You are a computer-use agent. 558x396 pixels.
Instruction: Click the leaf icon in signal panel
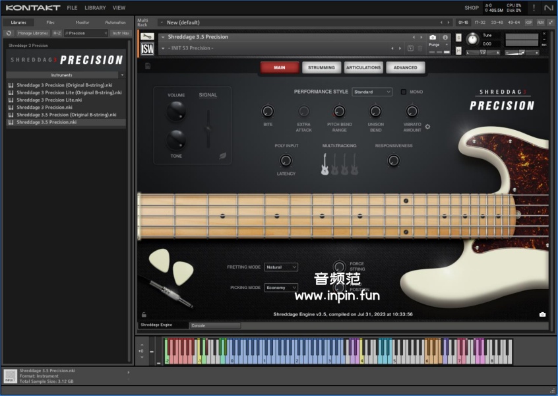[x=223, y=156]
